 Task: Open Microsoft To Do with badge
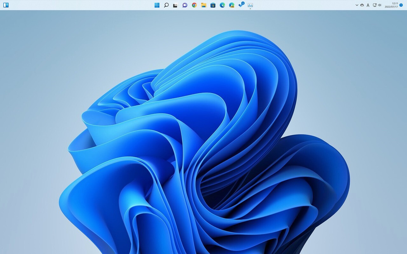241,5
